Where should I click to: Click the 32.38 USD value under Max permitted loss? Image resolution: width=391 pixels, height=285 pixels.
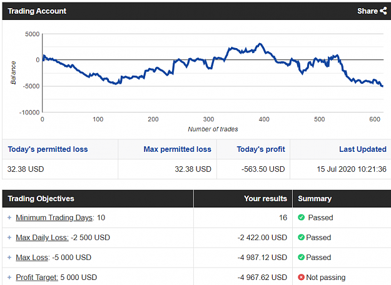point(193,169)
